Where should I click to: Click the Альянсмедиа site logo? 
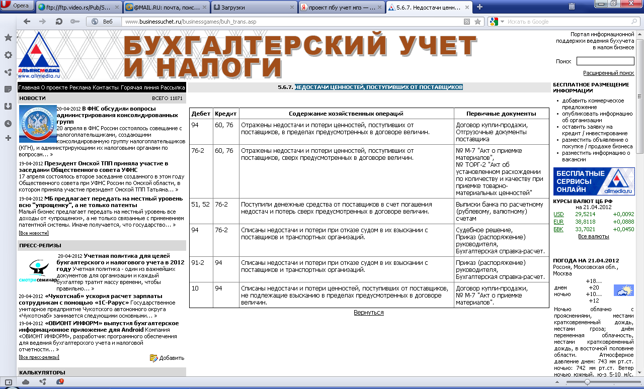(39, 55)
